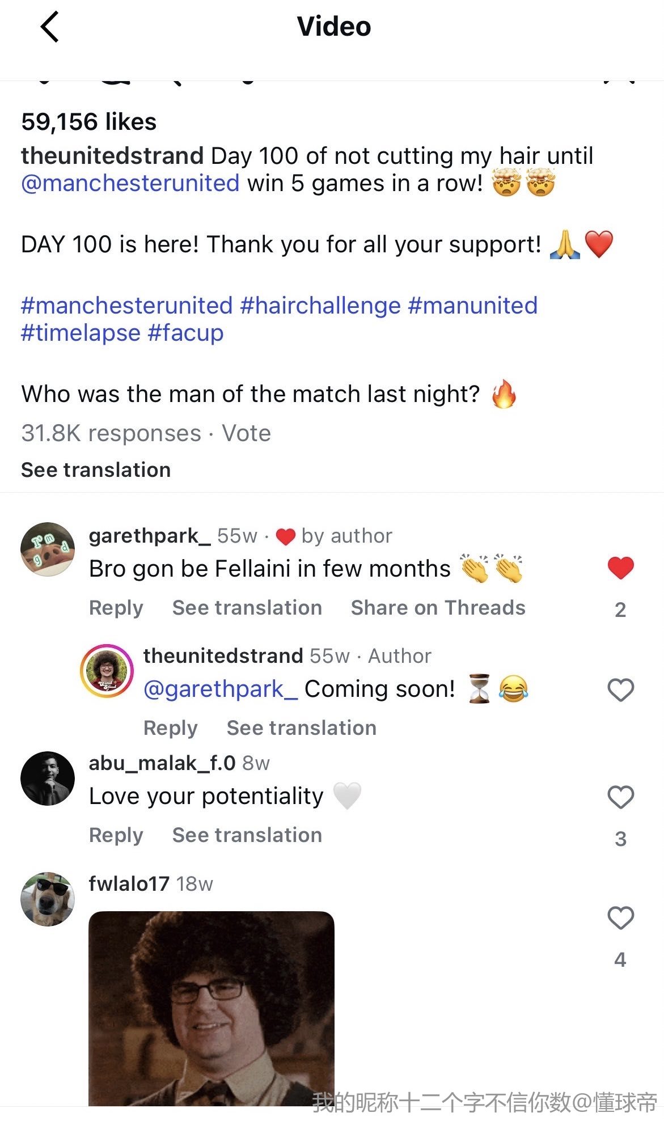Show translation of abu_malak_f.0's comment
The width and height of the screenshot is (664, 1121).
247,835
